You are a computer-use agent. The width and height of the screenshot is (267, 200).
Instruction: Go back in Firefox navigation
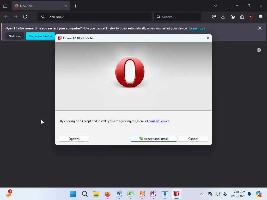(6, 17)
